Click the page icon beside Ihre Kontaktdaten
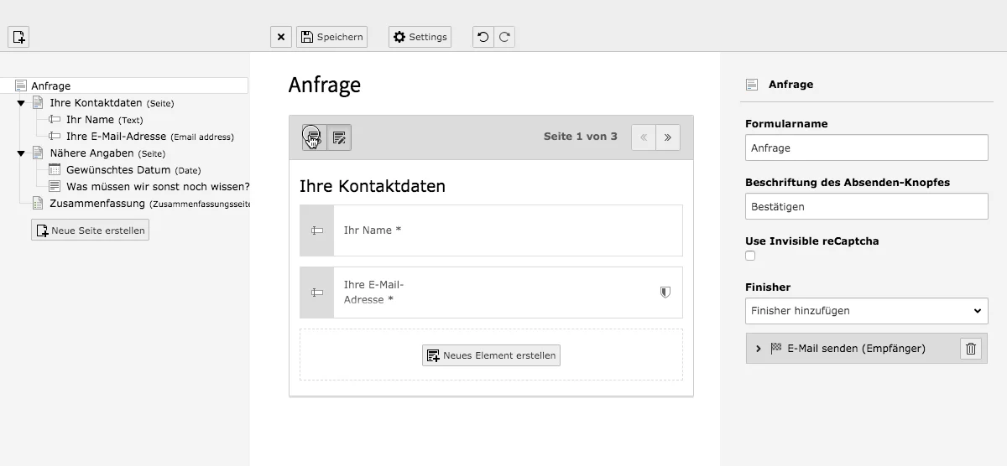The width and height of the screenshot is (1007, 466). click(38, 103)
